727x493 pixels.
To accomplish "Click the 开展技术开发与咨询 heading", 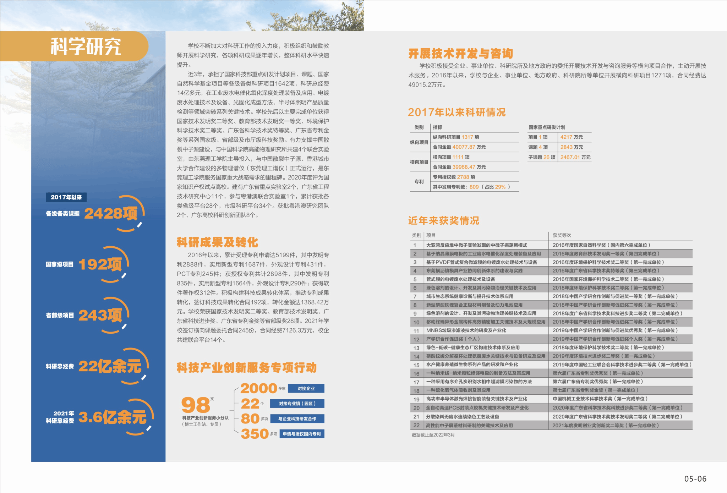I will click(460, 54).
